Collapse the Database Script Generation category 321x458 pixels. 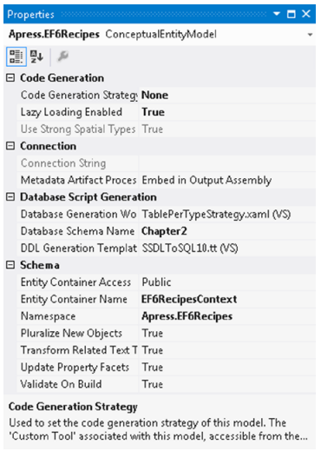[10, 197]
